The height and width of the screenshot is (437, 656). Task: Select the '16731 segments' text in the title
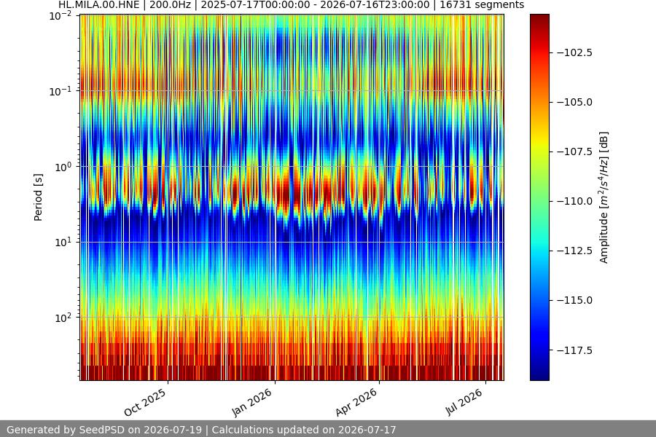(482, 5)
